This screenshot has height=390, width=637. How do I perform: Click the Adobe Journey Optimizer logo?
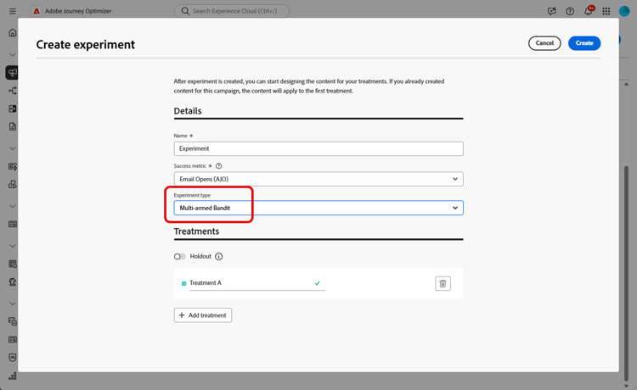coord(37,11)
